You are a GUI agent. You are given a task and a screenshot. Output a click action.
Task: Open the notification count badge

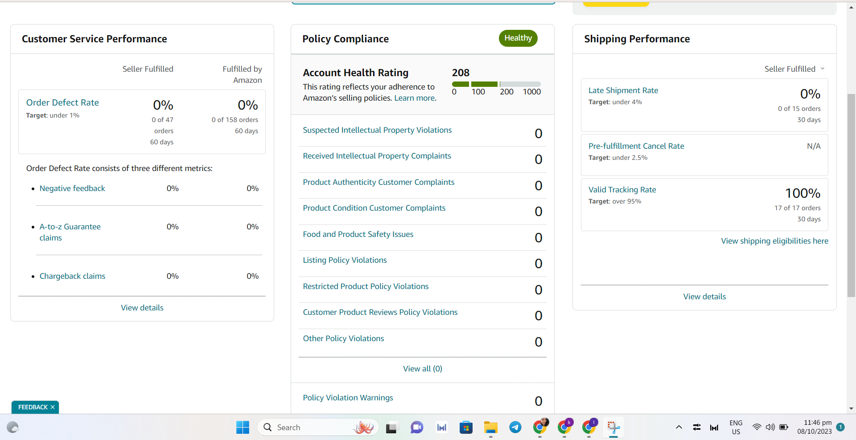click(840, 427)
